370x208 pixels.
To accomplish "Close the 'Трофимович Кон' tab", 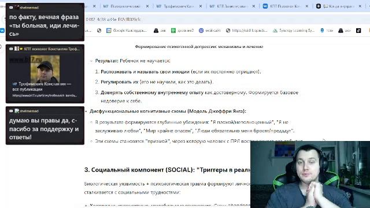I will 201,6.
